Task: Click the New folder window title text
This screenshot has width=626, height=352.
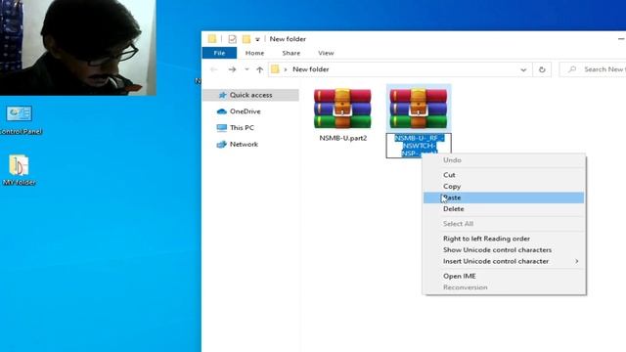Action: pyautogui.click(x=288, y=39)
